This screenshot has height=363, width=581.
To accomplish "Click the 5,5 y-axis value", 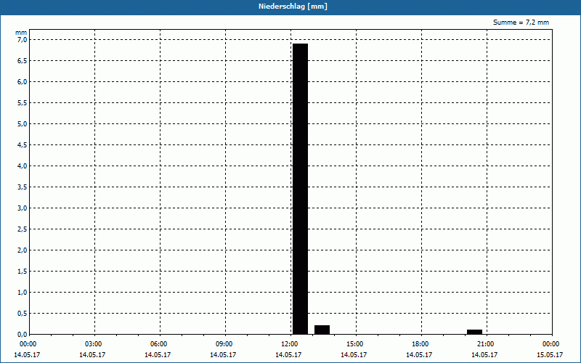I will [x=22, y=103].
